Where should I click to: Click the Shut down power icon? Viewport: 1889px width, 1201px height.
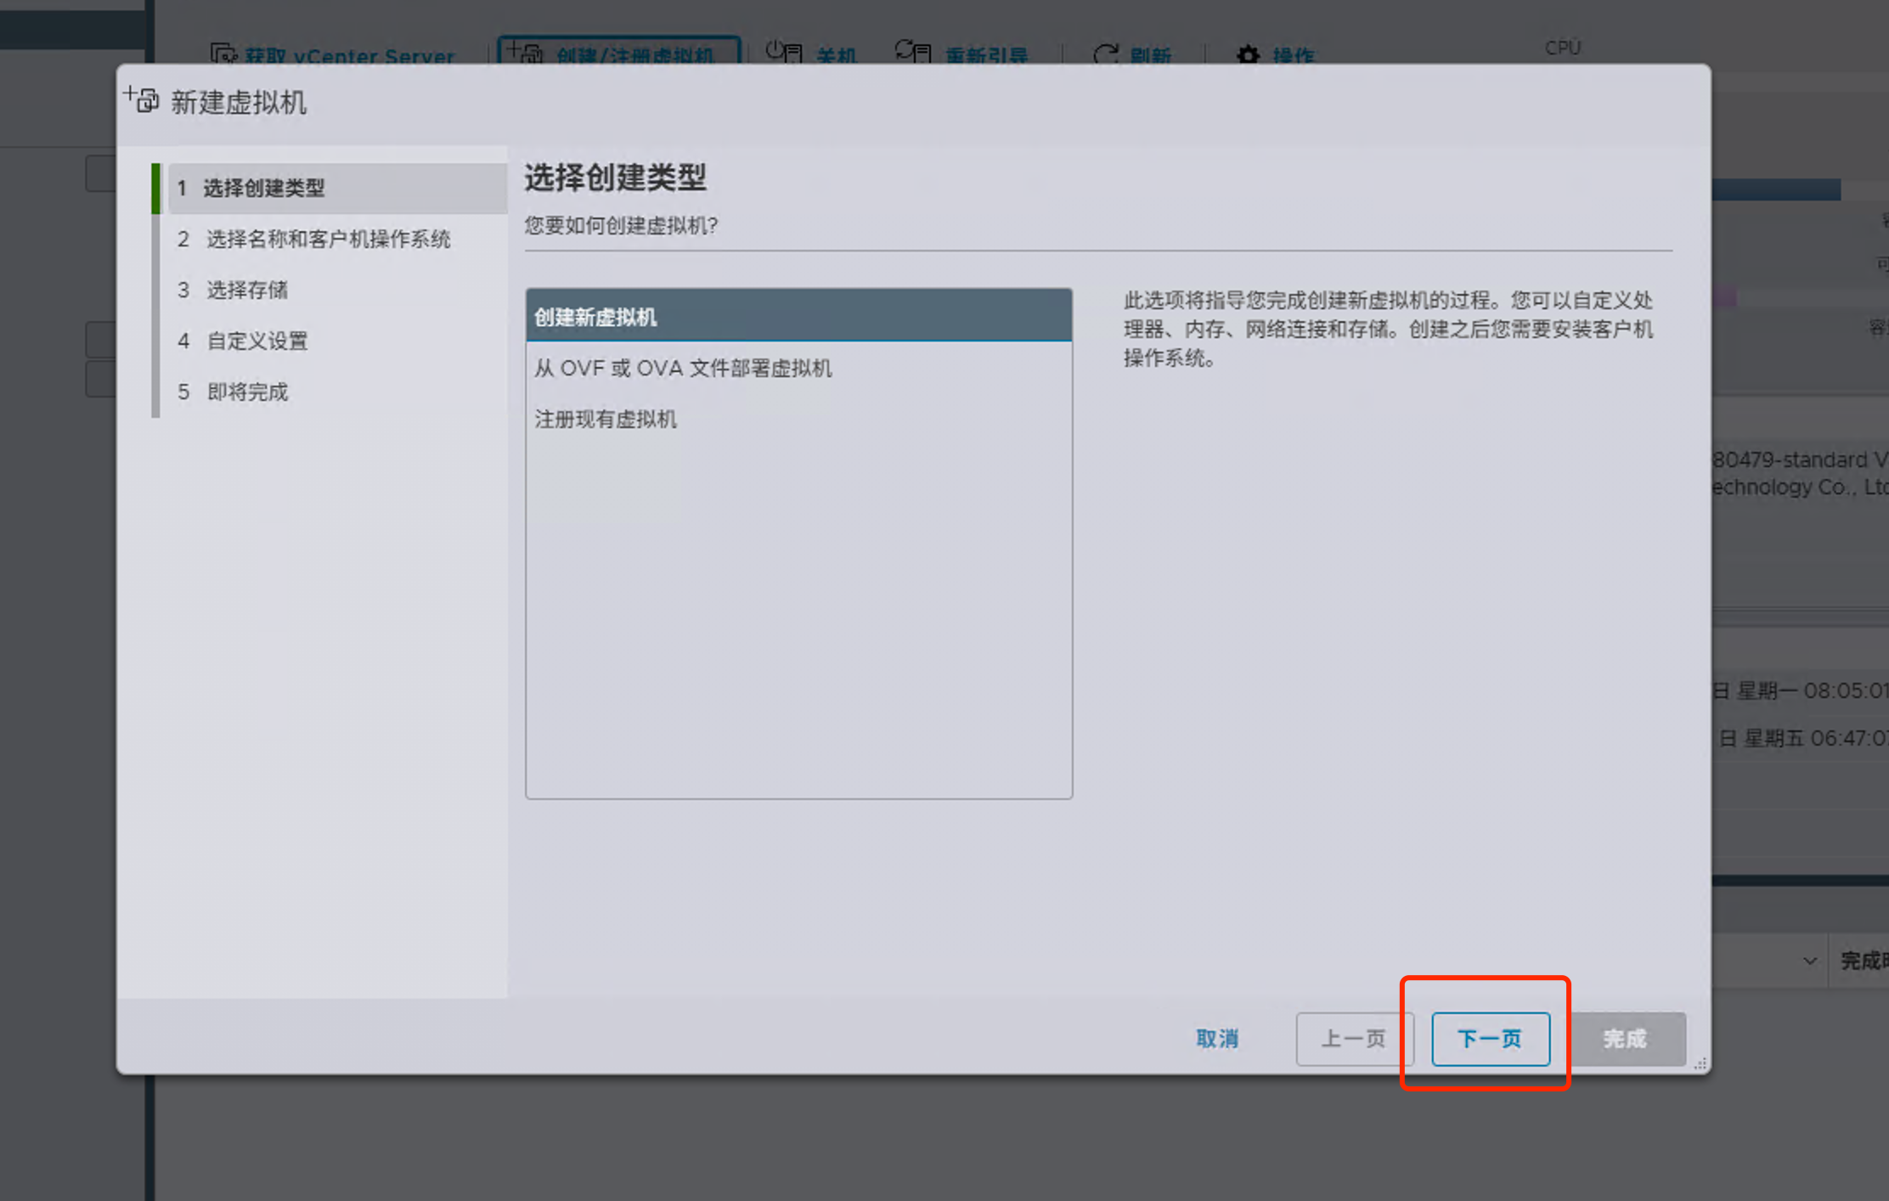pyautogui.click(x=783, y=53)
